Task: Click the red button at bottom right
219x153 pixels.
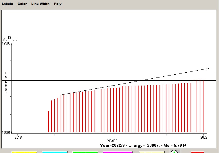Action: click(x=197, y=152)
